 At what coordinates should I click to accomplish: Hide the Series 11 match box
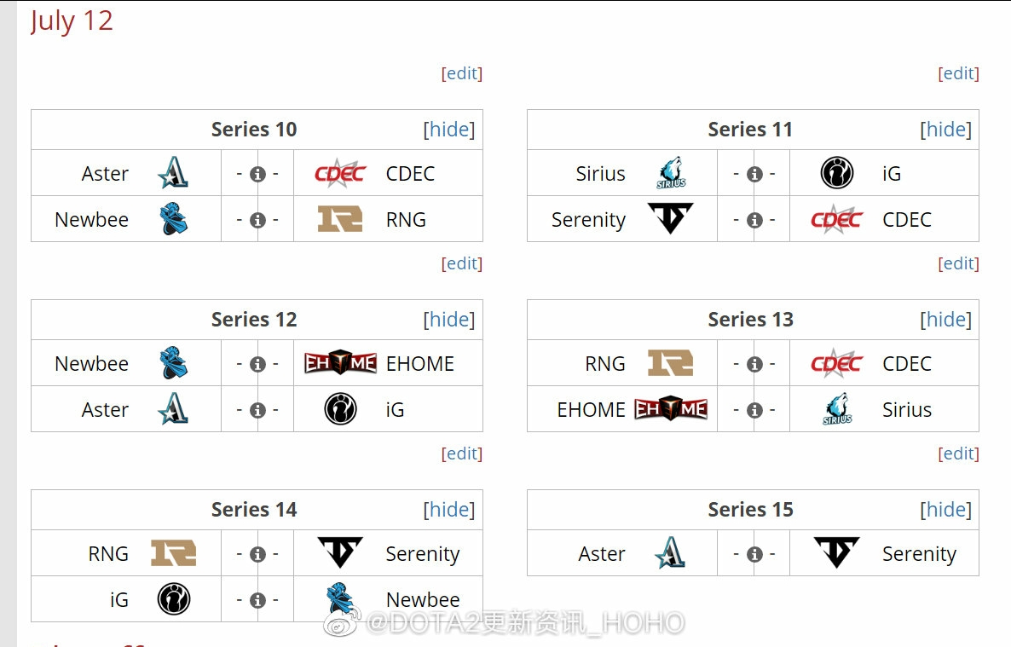pyautogui.click(x=945, y=129)
